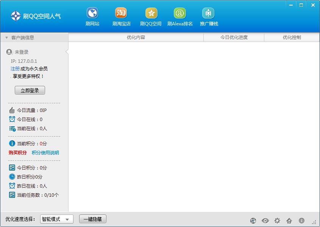Click the 注册 link
This screenshot has width=320, height=227.
[x=15, y=69]
